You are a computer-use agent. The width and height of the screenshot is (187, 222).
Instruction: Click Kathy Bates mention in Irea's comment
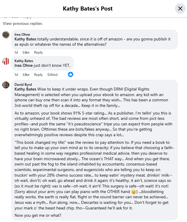coord(25,39)
